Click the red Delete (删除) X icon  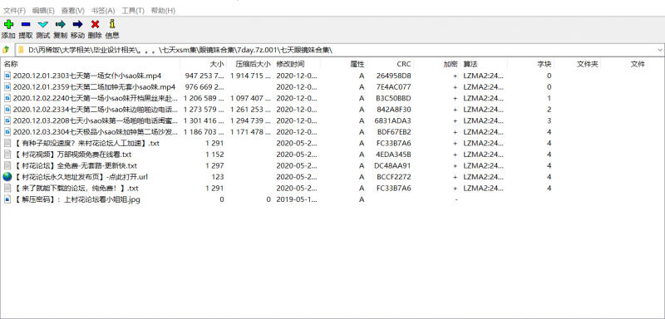[95, 25]
